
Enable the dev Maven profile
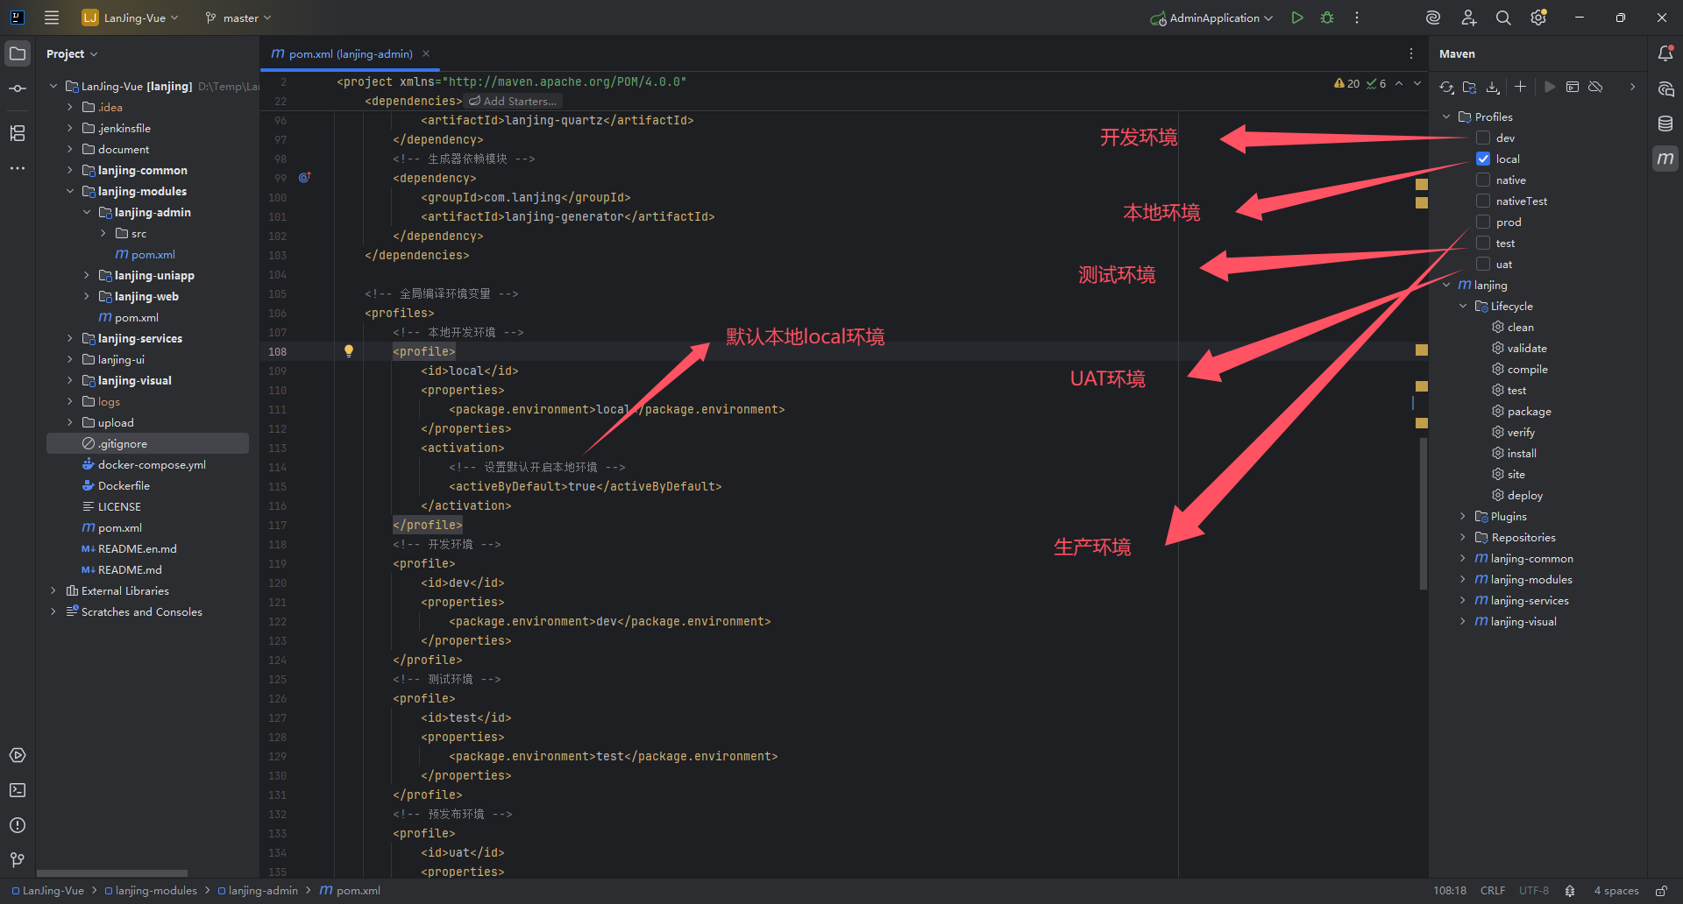[x=1483, y=138]
